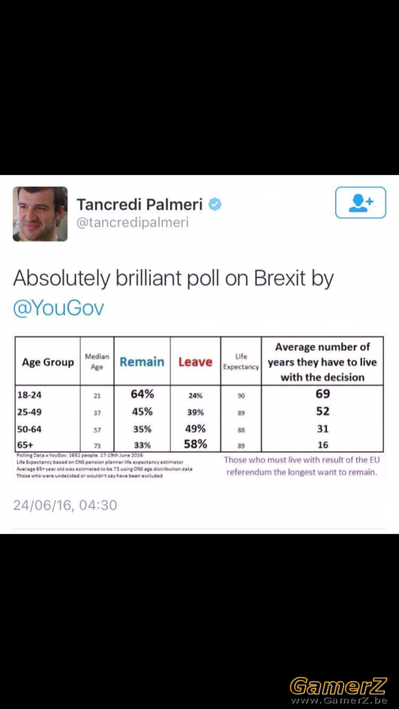Click the www.GamerZ.be URL text
This screenshot has width=399, height=709.
(x=339, y=700)
